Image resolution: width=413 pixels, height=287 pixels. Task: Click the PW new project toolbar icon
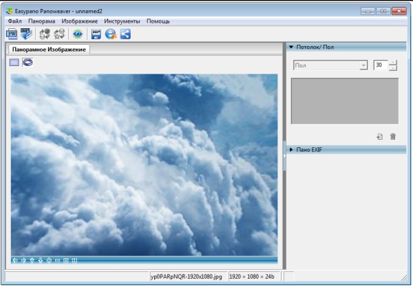coord(12,34)
